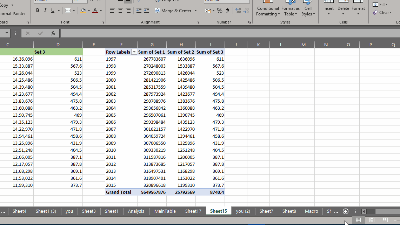Select pivot cell with year 2005
400x225 pixels.
(x=121, y=115)
